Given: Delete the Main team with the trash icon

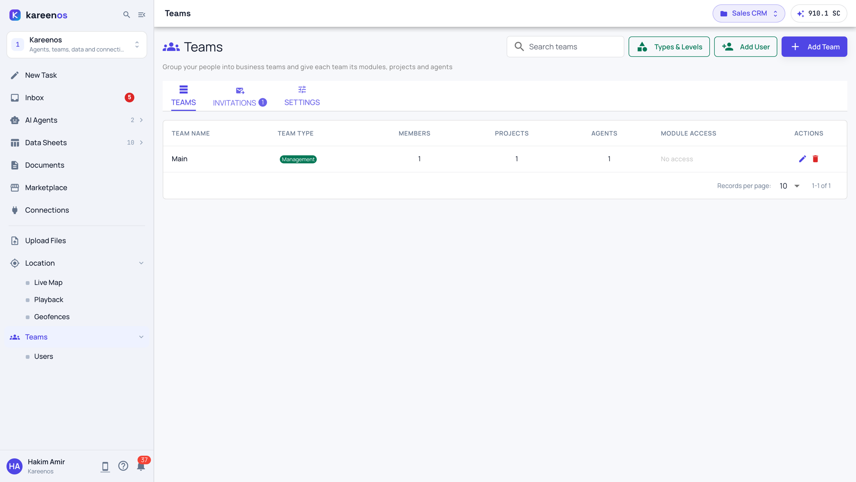Looking at the screenshot, I should (x=815, y=159).
